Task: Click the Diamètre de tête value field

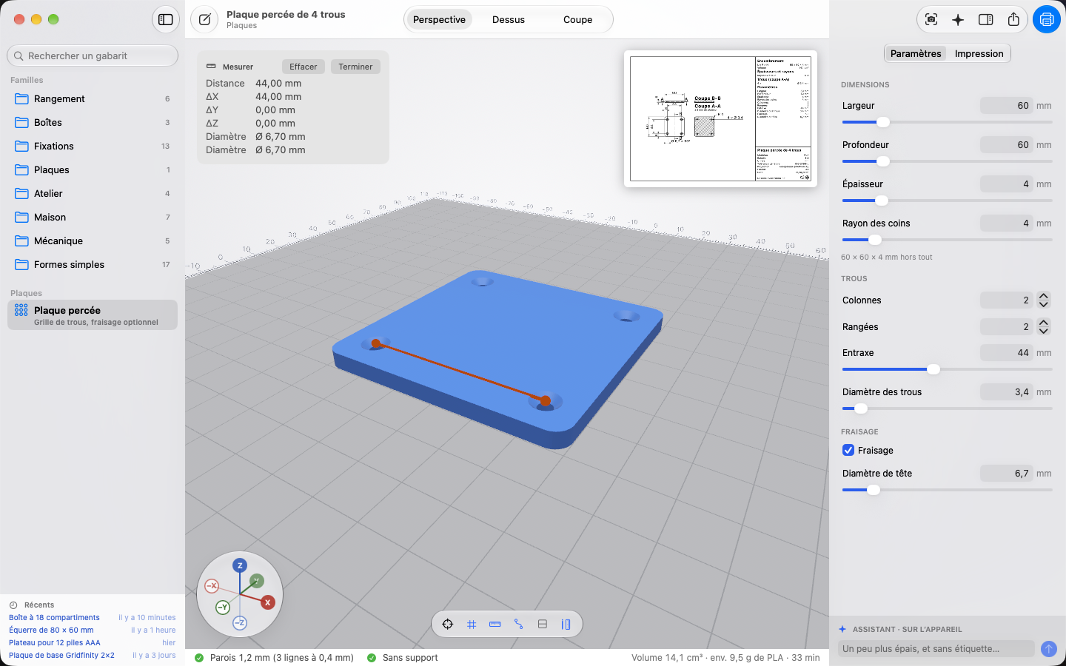Action: pyautogui.click(x=1006, y=473)
